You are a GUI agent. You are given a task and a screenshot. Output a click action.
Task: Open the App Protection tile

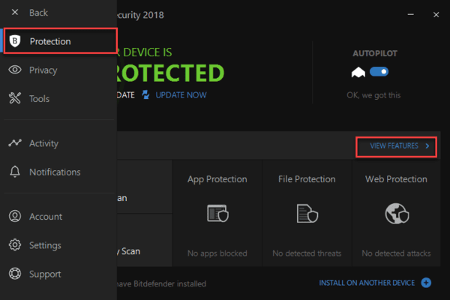tap(217, 213)
